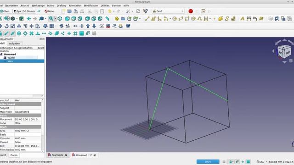Open the Macros dialog icon
This screenshot has height=165, width=294.
tap(203, 11)
